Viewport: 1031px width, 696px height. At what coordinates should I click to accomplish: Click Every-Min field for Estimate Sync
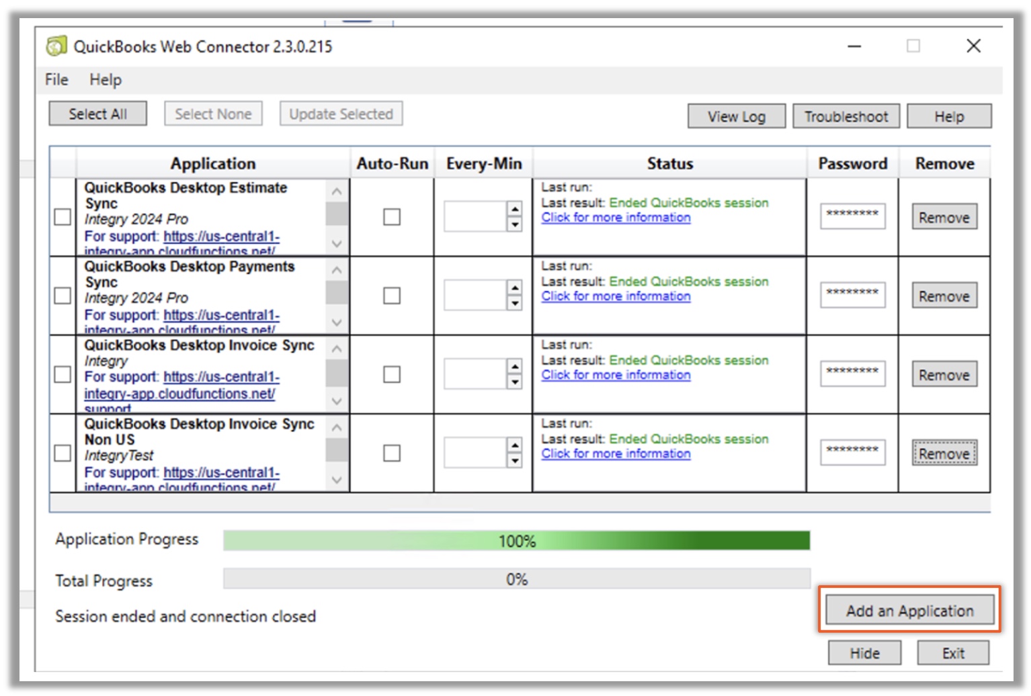[475, 216]
